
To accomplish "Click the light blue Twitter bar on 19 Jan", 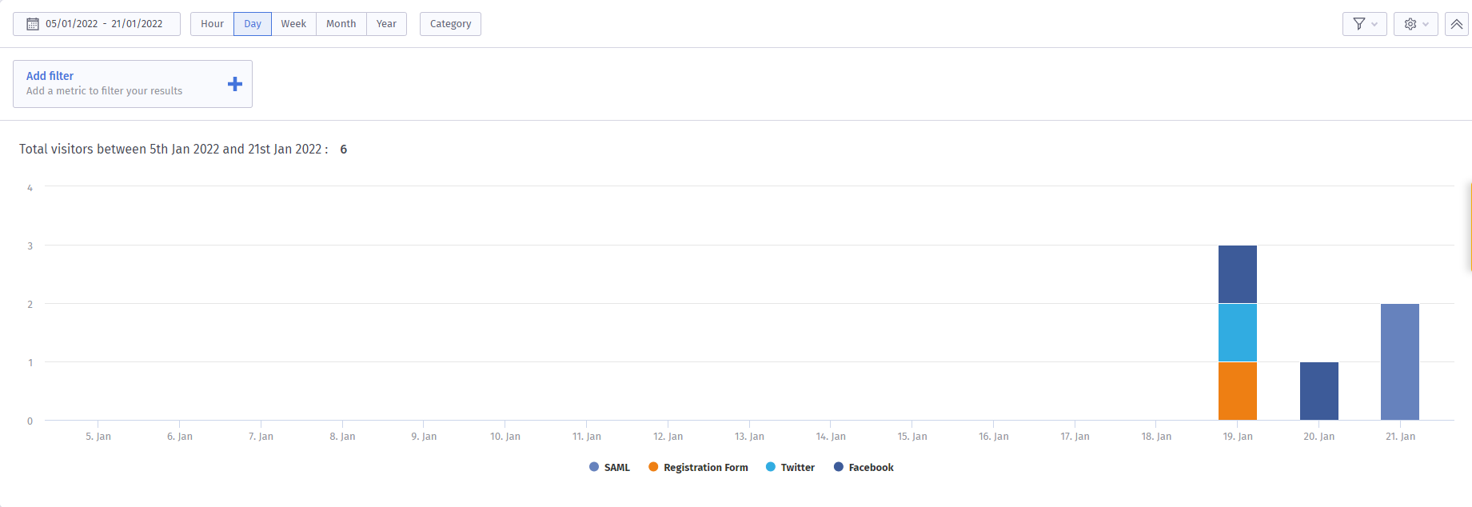I will (x=1237, y=333).
